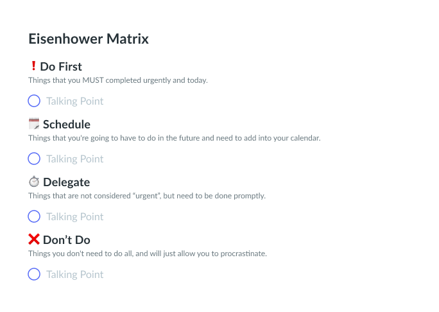Click the Talking Point field under Schedule
439x312 pixels.
click(74, 159)
